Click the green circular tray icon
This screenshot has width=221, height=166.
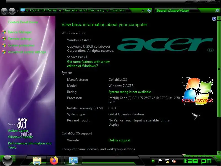point(153,161)
